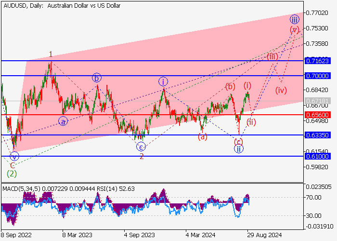Click the circled blue c wave label
The image size is (337, 241).
141,147
